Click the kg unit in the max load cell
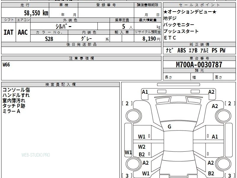Screen dimensions: 237x178 pyautogui.click(x=158, y=27)
